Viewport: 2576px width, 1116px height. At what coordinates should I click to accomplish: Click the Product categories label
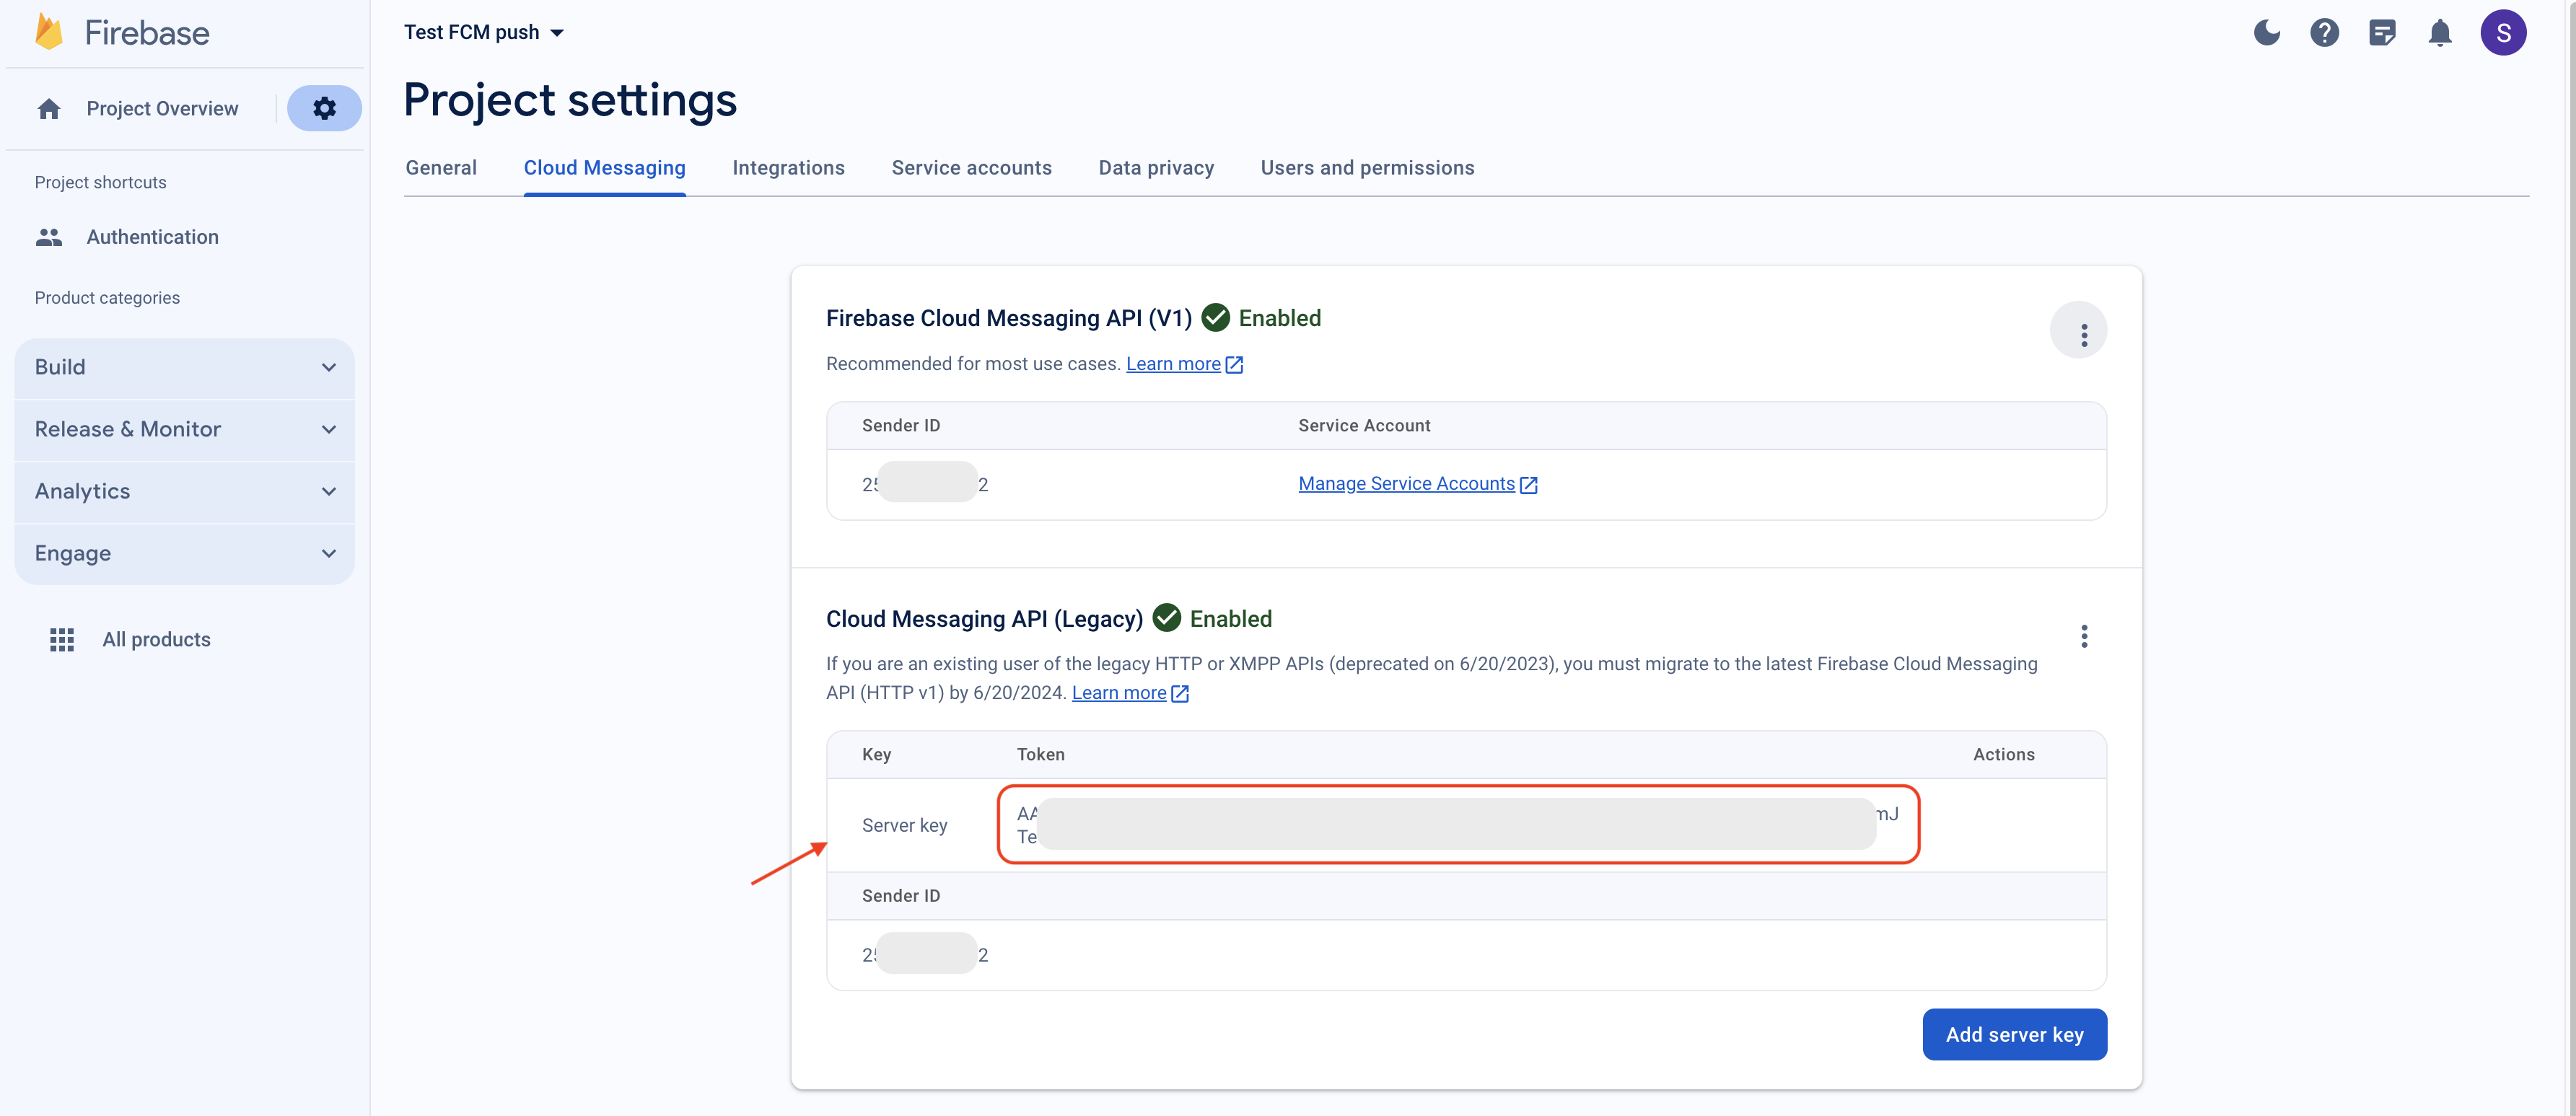pos(107,298)
